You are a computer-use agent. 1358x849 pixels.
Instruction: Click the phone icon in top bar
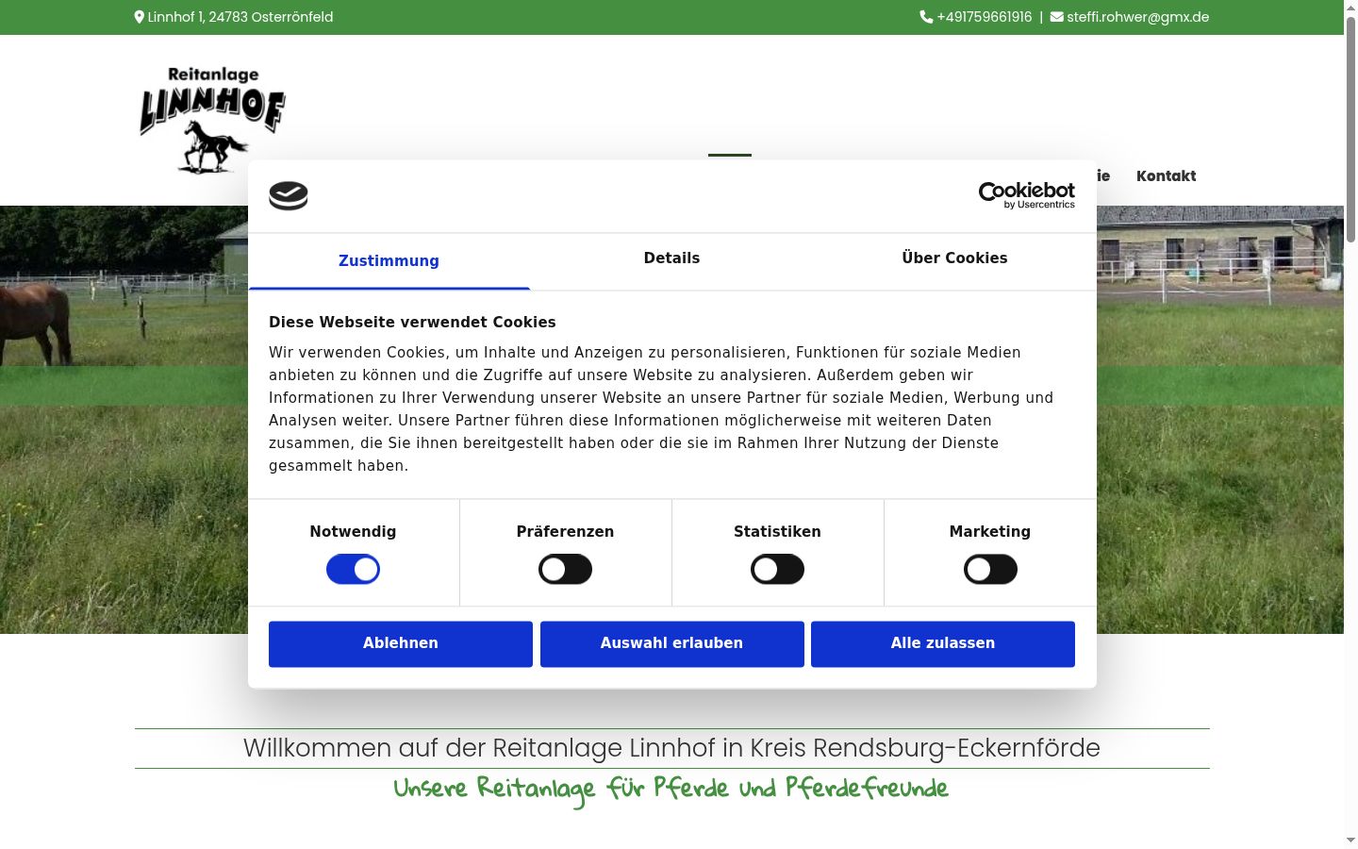[926, 17]
